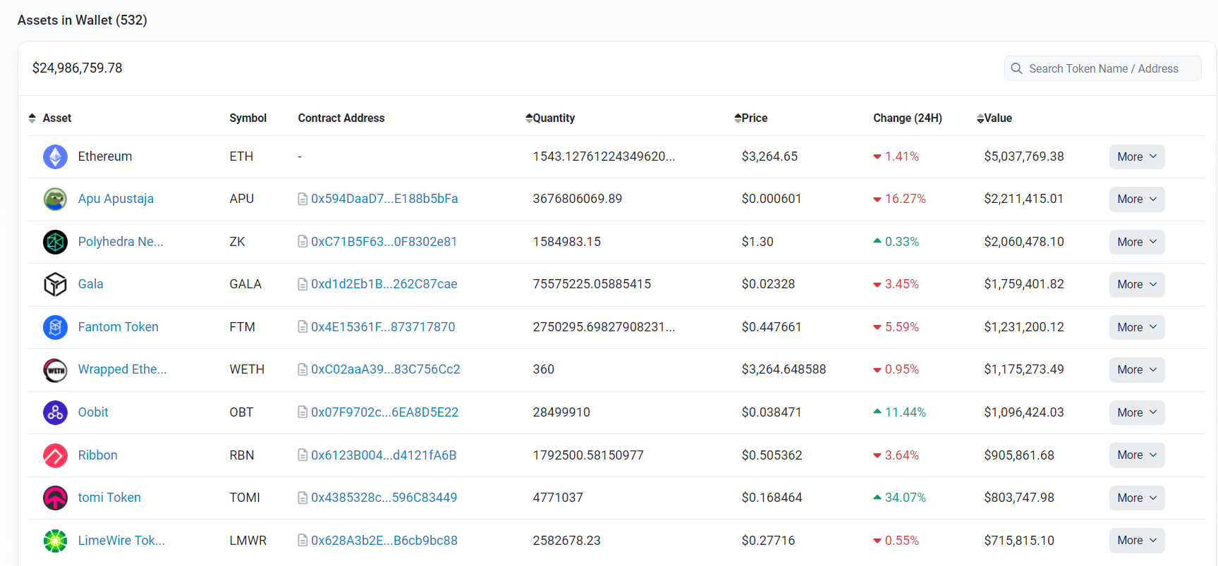Open the Apu Apustaja token link
The width and height of the screenshot is (1218, 566).
[116, 199]
